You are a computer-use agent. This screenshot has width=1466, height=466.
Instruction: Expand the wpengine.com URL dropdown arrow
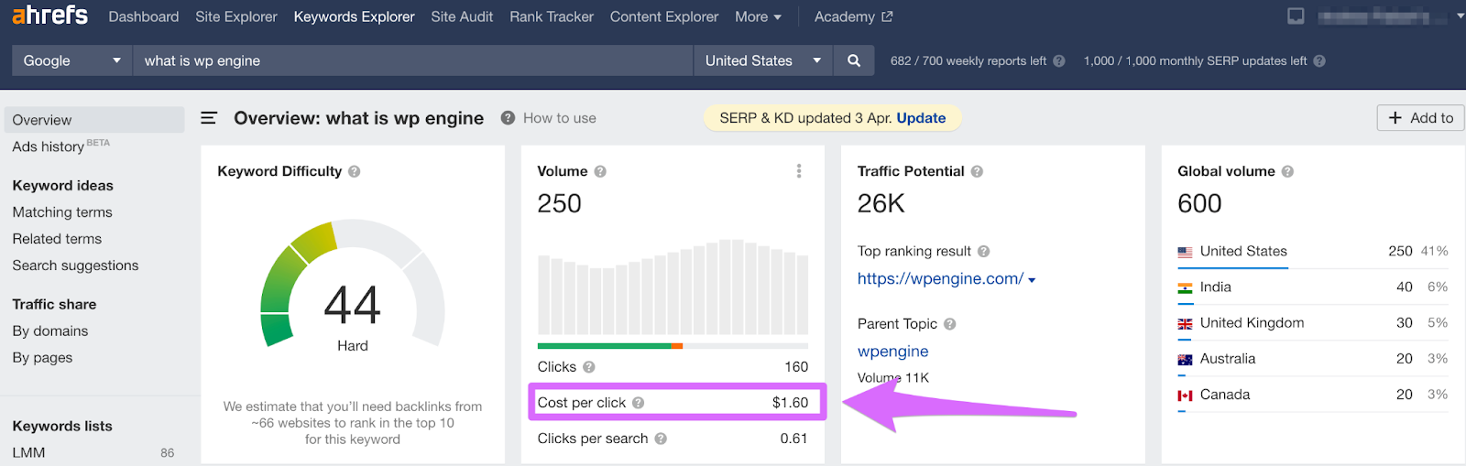[x=1032, y=280]
